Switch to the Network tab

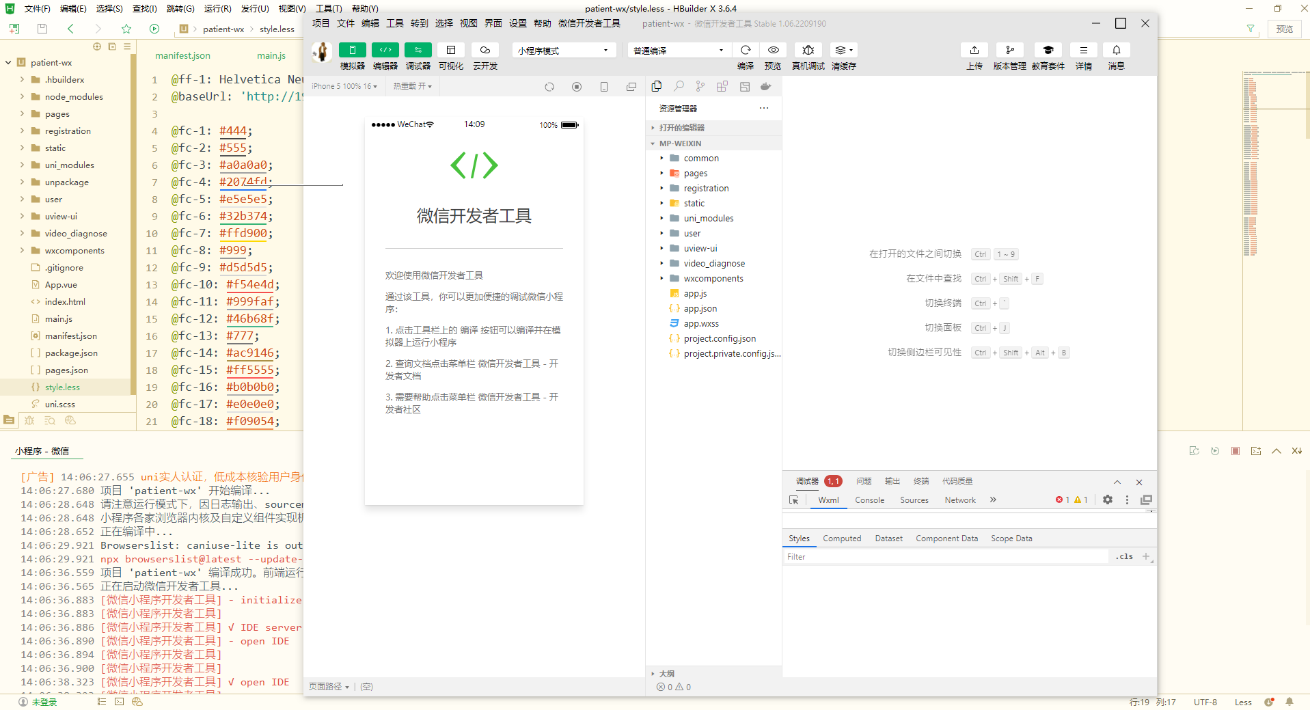click(x=960, y=500)
